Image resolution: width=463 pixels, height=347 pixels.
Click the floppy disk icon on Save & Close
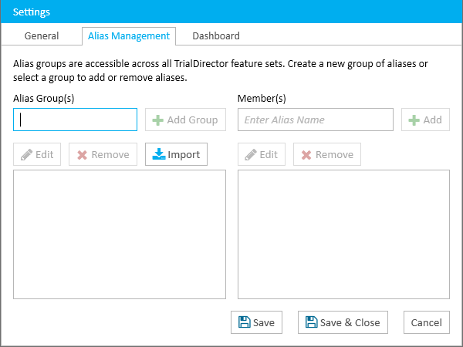click(311, 322)
